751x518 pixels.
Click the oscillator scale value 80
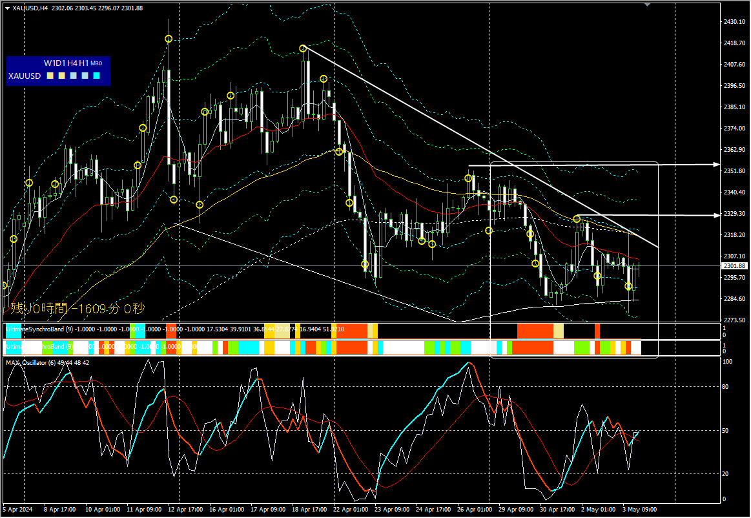726,387
